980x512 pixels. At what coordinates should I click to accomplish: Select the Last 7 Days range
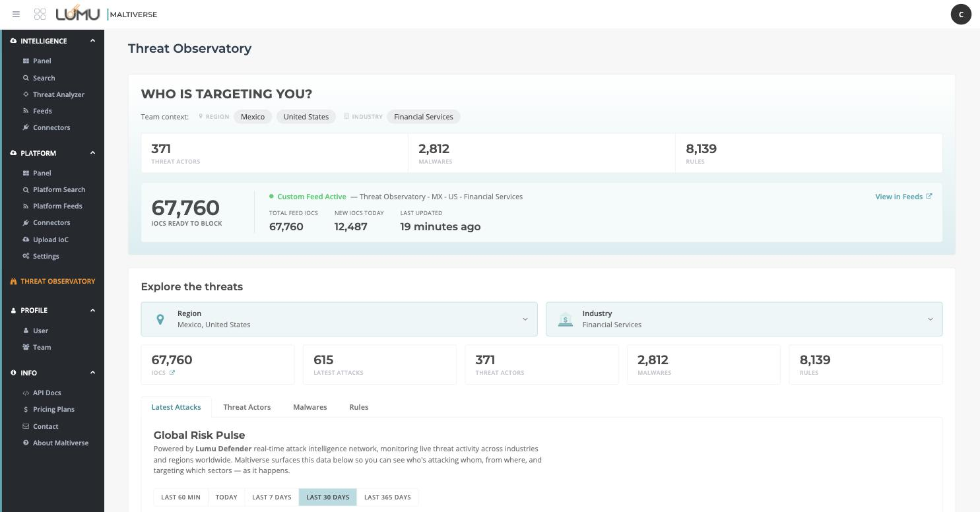pos(272,497)
